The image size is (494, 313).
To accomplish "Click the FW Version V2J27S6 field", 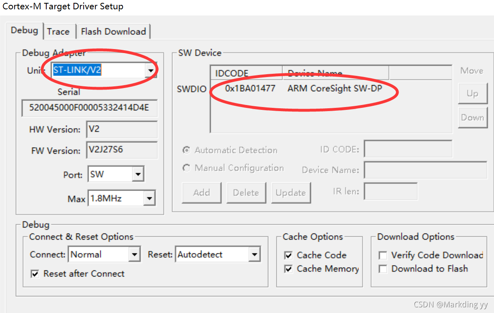I will point(122,150).
